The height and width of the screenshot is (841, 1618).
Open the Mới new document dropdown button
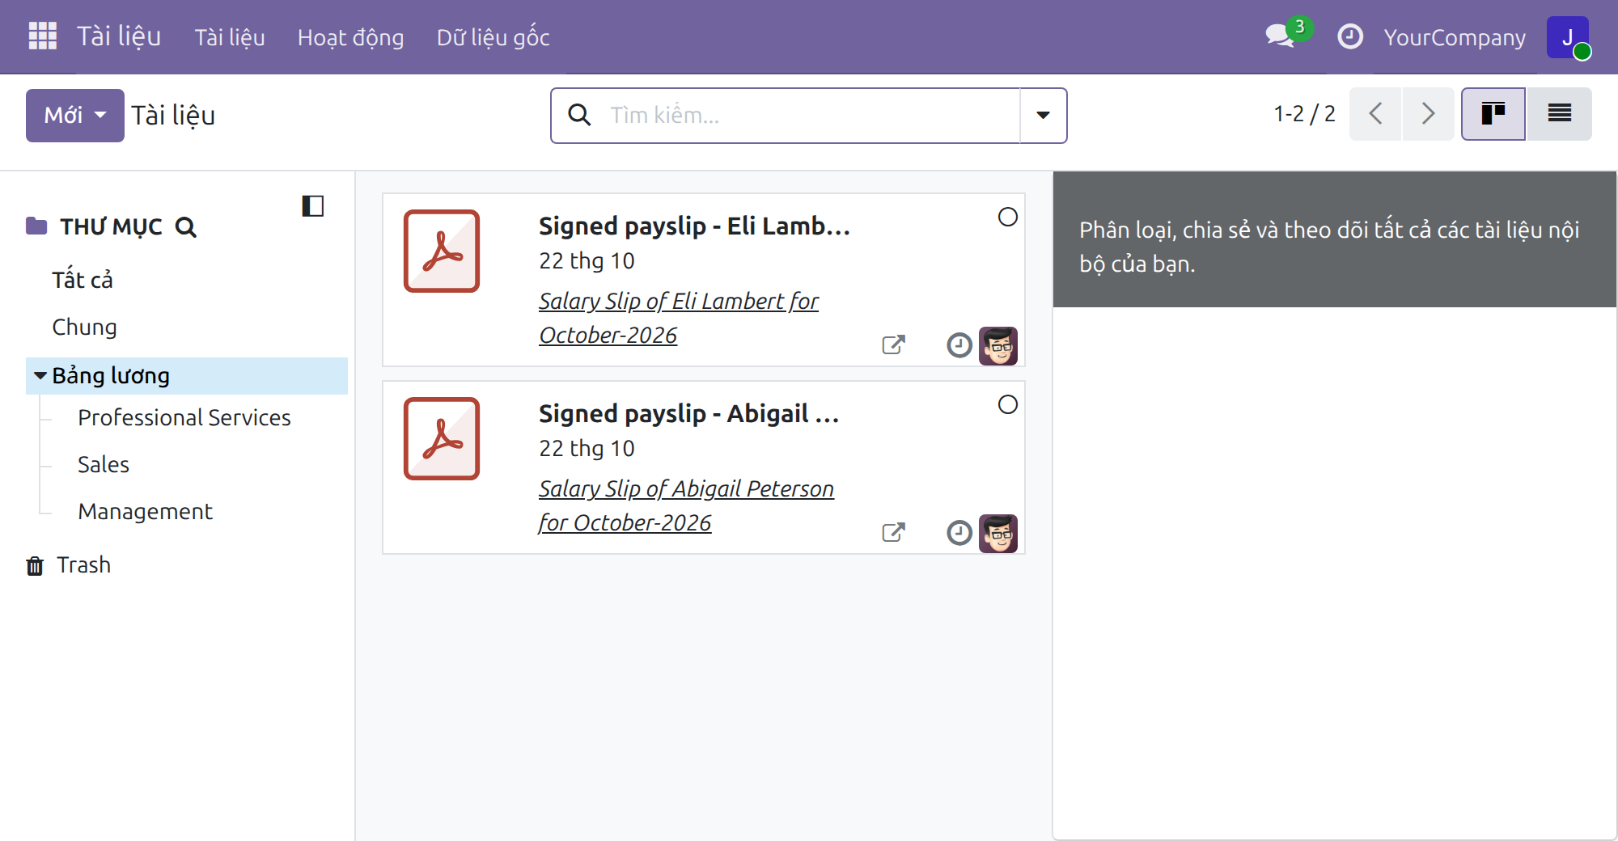point(75,115)
